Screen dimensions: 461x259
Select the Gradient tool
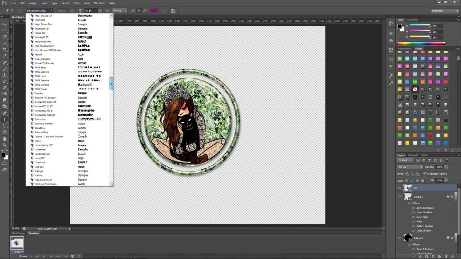5,94
